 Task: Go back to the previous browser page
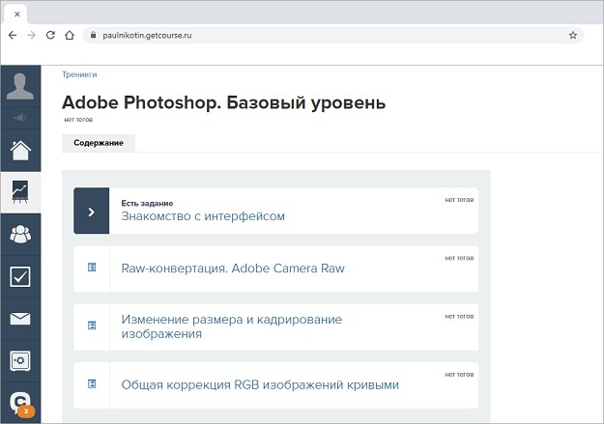click(12, 35)
